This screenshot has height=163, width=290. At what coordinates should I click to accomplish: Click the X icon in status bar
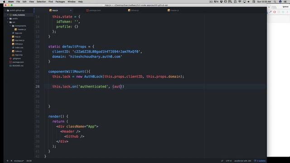click(x=11, y=161)
